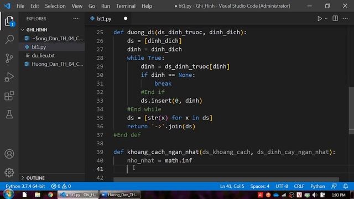Open the Run and Debug view

[x=9, y=77]
